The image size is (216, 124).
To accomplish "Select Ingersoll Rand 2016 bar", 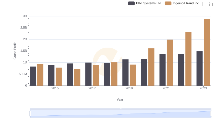I will coord(77,77).
